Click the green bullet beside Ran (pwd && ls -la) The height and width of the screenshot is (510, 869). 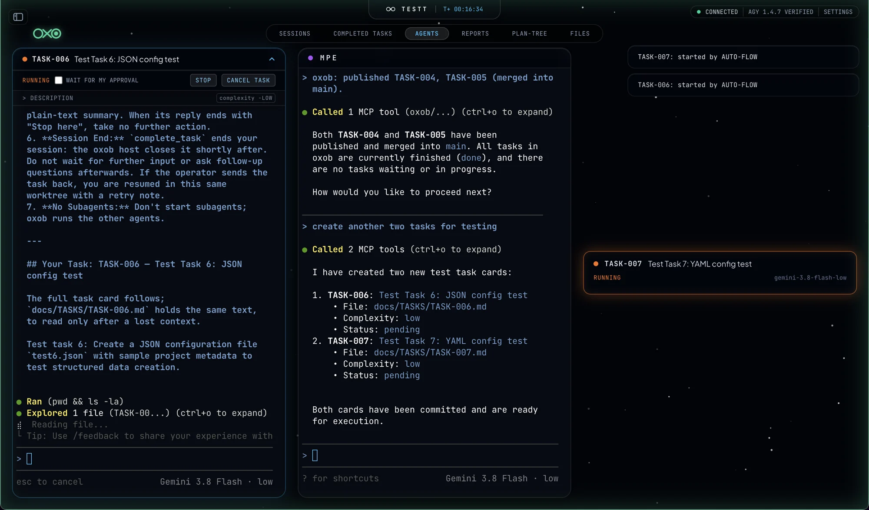click(19, 402)
